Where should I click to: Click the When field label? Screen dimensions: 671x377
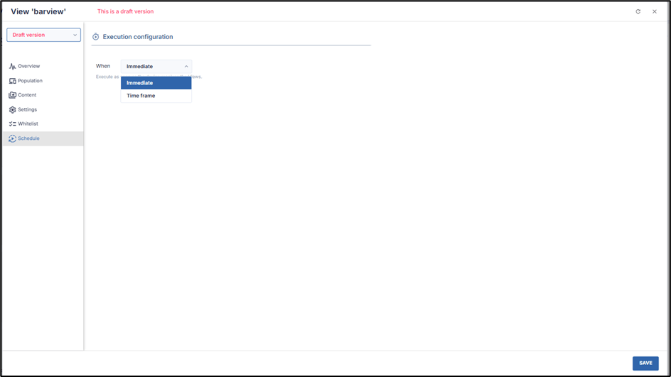point(103,66)
